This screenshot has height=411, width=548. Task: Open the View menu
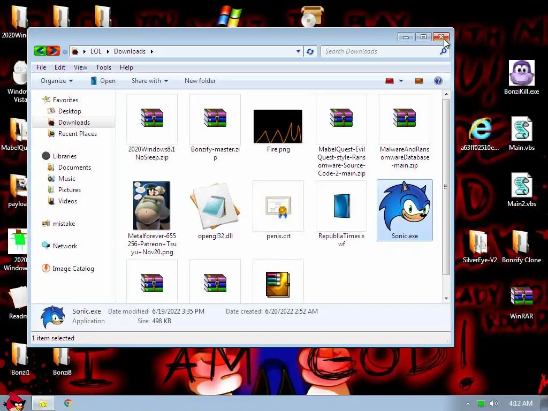pos(80,67)
